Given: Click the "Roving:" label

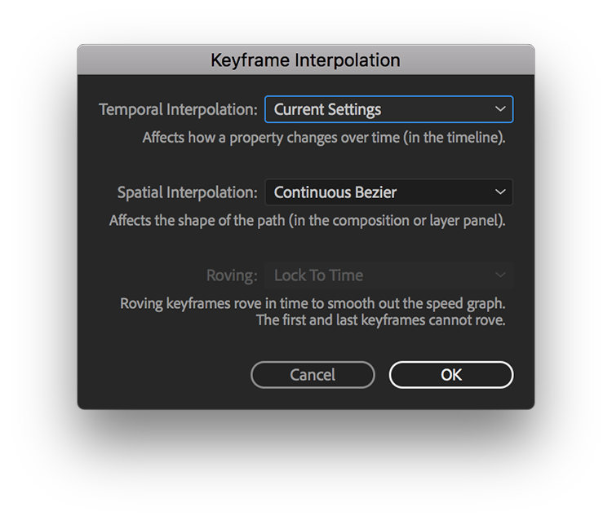Looking at the screenshot, I should click(232, 275).
